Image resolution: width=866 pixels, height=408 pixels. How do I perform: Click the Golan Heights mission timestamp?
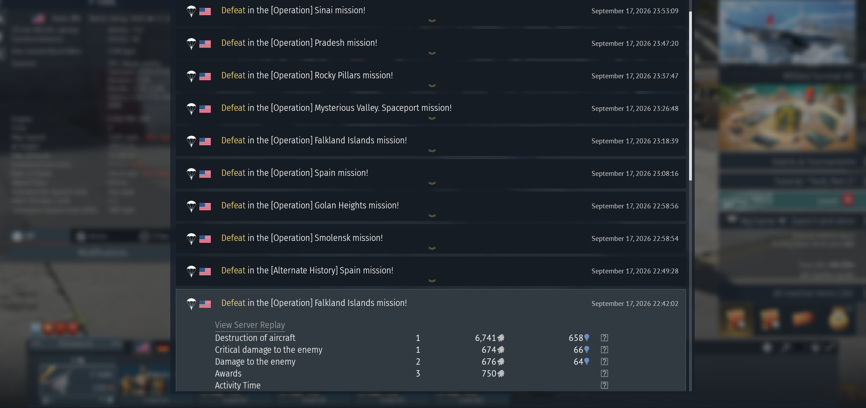(x=635, y=206)
